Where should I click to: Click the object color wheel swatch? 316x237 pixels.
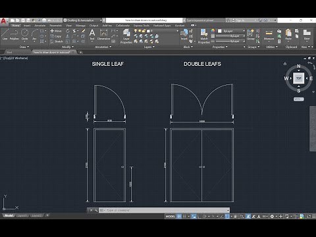coord(213,31)
